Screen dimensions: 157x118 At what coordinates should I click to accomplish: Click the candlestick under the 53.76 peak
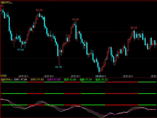click(x=40, y=15)
